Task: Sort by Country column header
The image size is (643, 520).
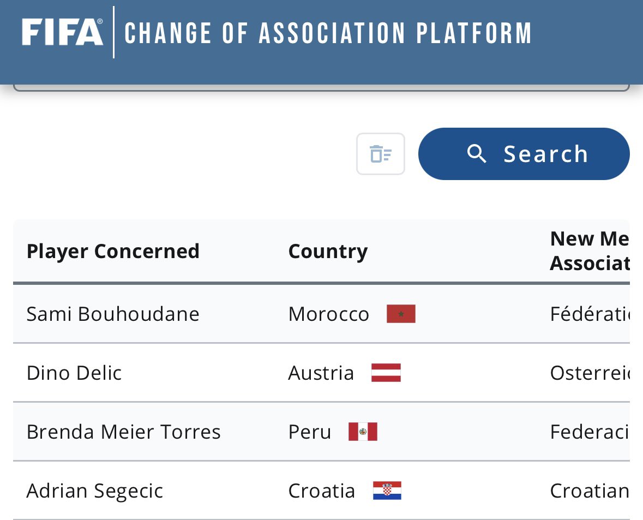Action: tap(328, 252)
